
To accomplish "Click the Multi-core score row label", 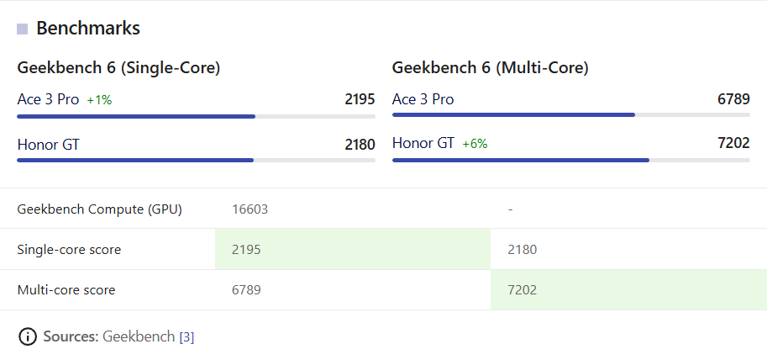I will click(66, 290).
